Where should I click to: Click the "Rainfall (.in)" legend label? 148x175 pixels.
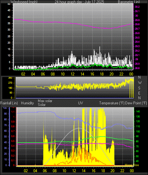click(x=9, y=103)
